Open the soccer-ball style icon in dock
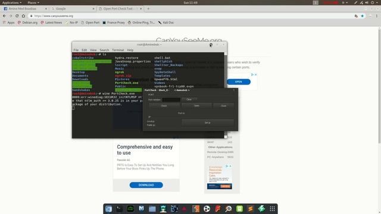This screenshot has height=214, width=381. pyautogui.click(x=207, y=209)
